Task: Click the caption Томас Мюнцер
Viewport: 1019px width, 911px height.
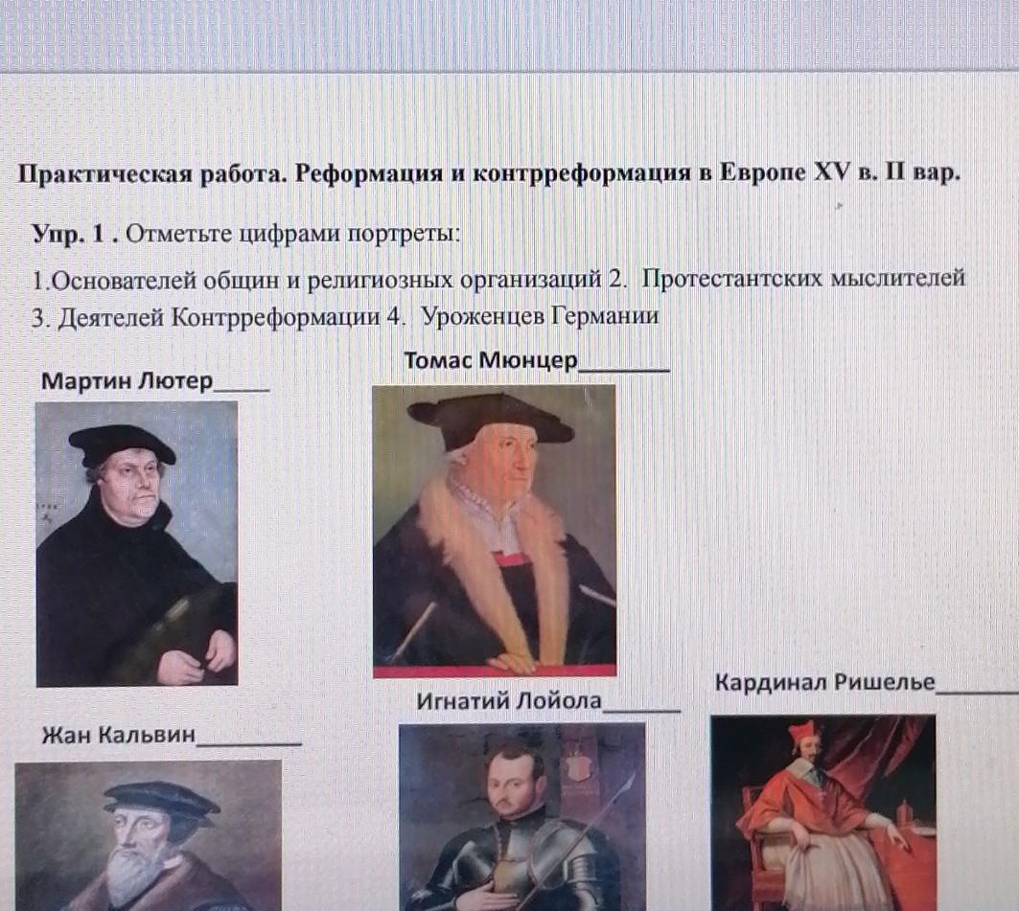Action: click(491, 360)
